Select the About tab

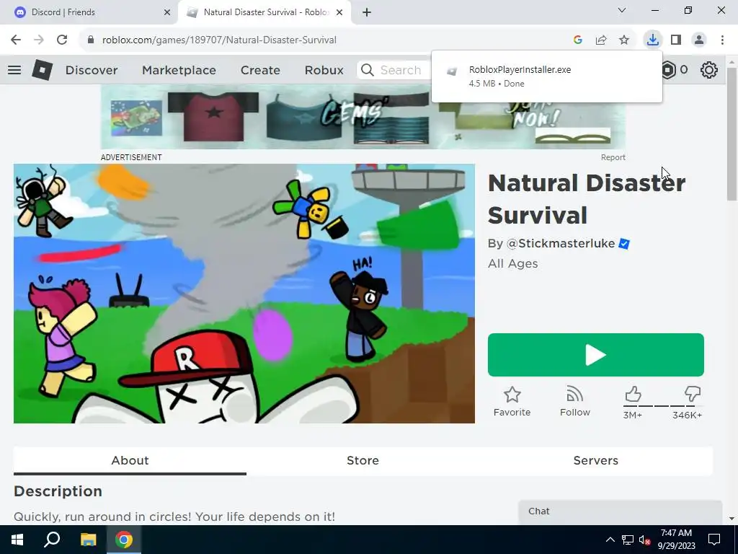pos(130,461)
